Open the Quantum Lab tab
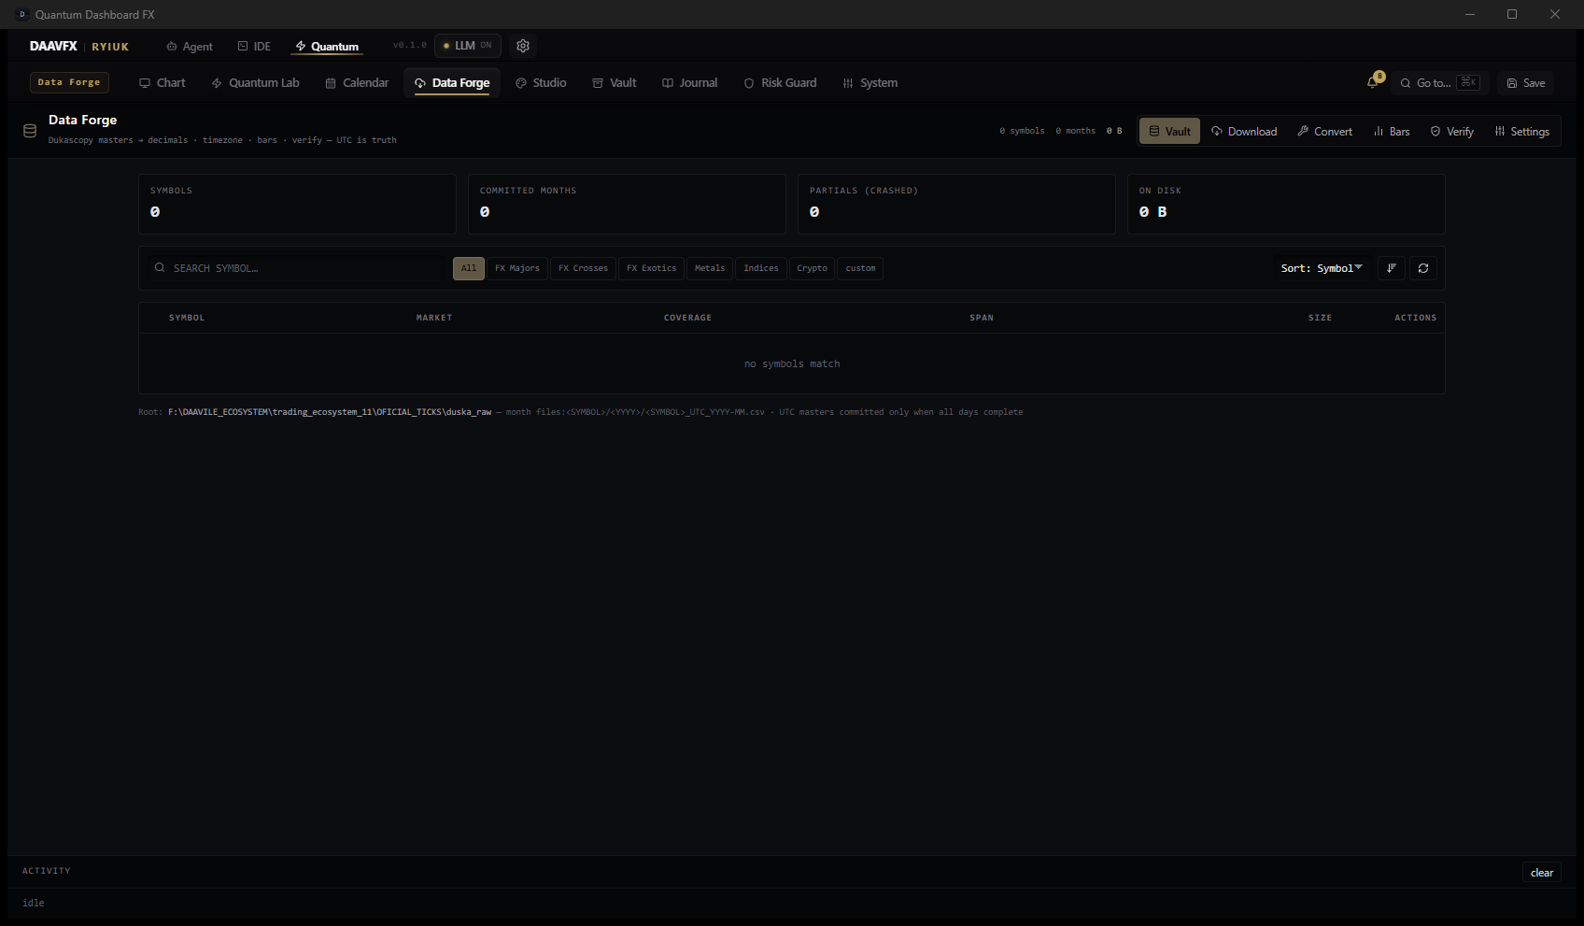 pos(256,83)
